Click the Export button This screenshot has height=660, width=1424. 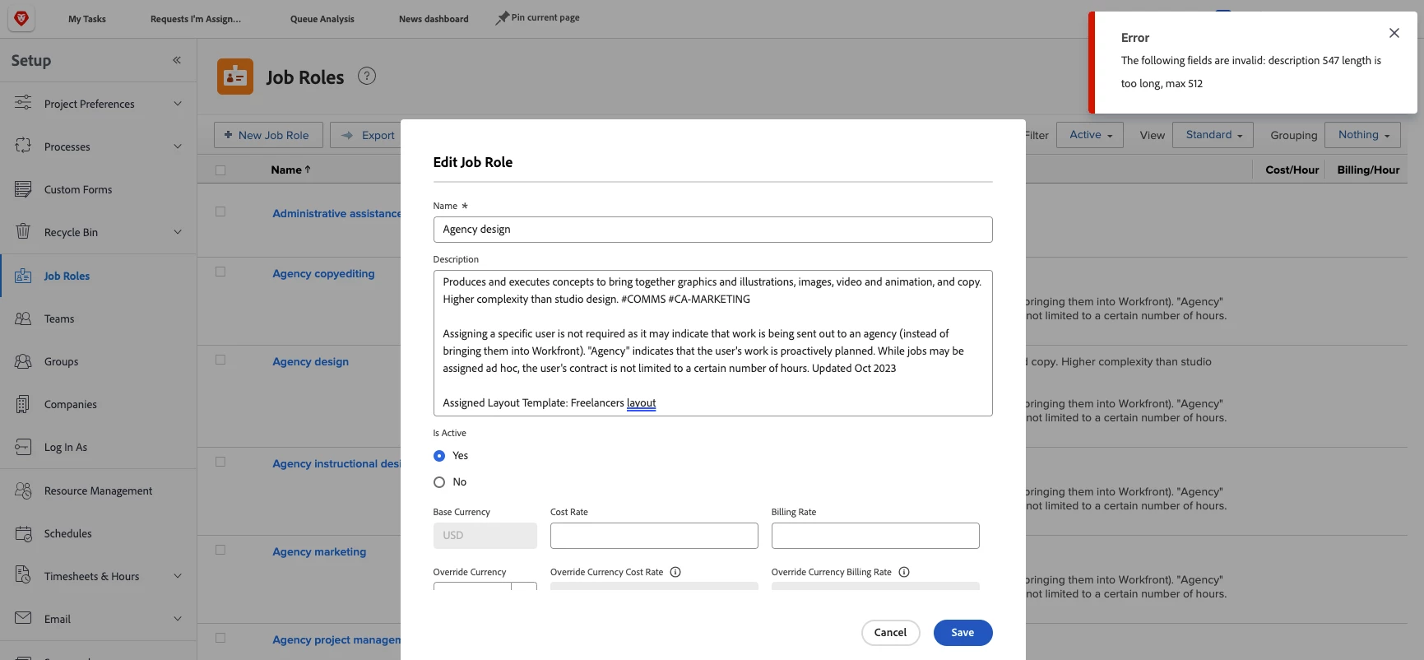367,135
